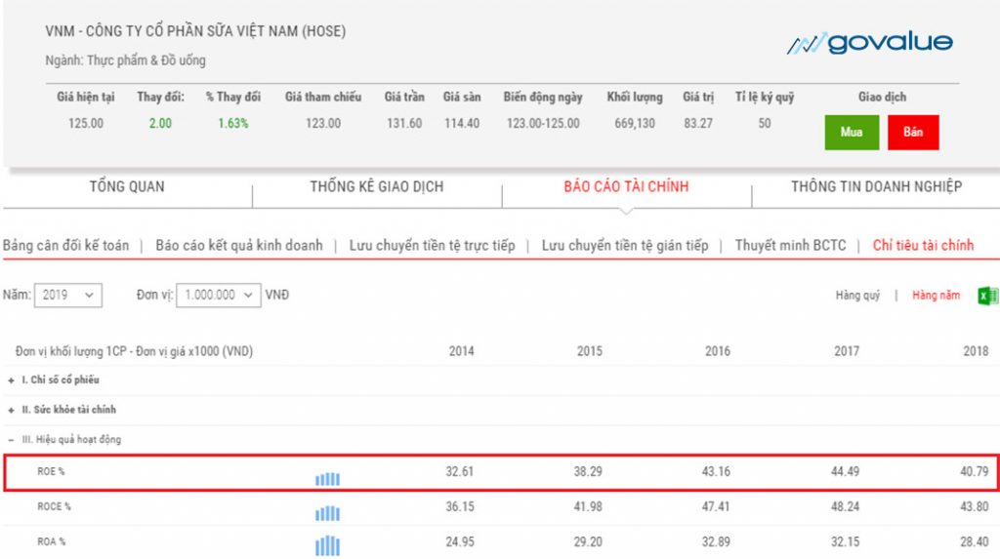Click the current price 125.00
This screenshot has width=1000, height=559.
[86, 124]
